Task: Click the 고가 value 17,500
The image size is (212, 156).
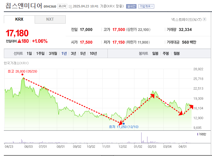Action: pos(118,29)
